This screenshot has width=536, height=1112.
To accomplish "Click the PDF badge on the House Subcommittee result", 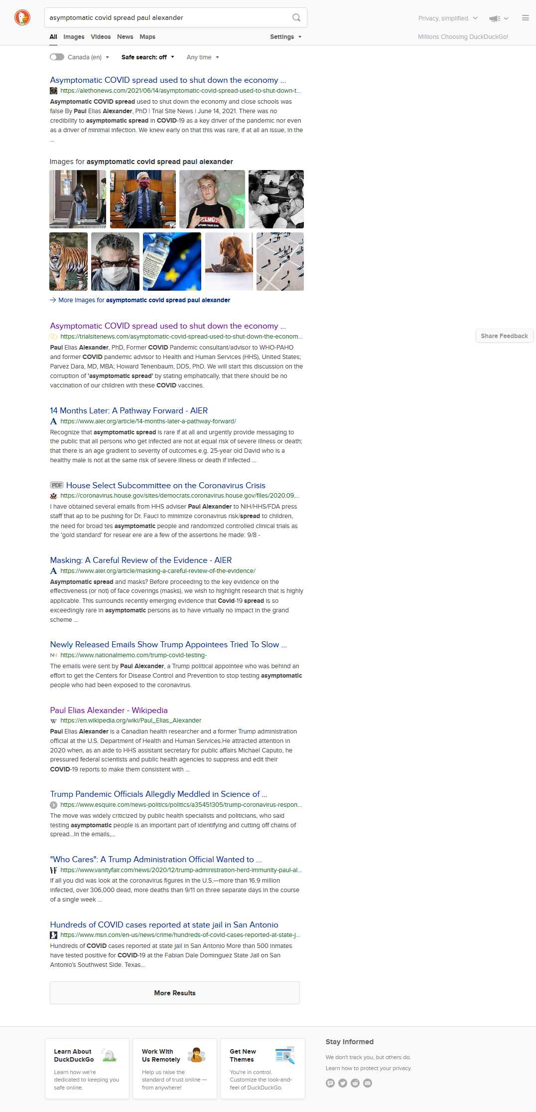I will pos(57,485).
